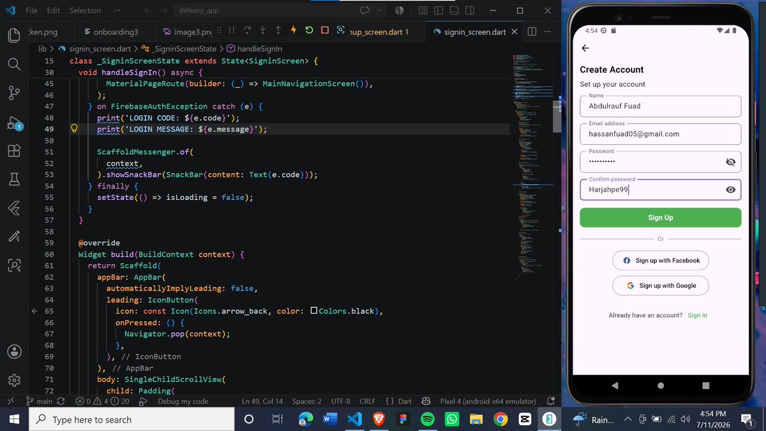Viewport: 766px width, 431px height.
Task: Click the black color swatch on line 65
Action: [x=314, y=311]
